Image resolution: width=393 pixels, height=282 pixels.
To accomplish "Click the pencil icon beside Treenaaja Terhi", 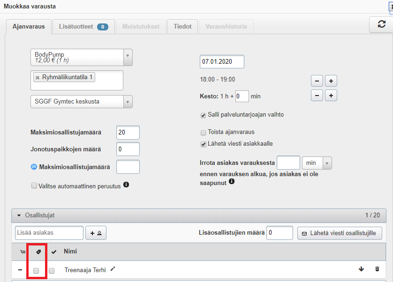I will [113, 269].
